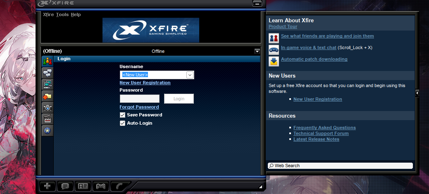Click the patch downloading arrow icon
Image resolution: width=429 pixels, height=194 pixels.
tap(274, 61)
